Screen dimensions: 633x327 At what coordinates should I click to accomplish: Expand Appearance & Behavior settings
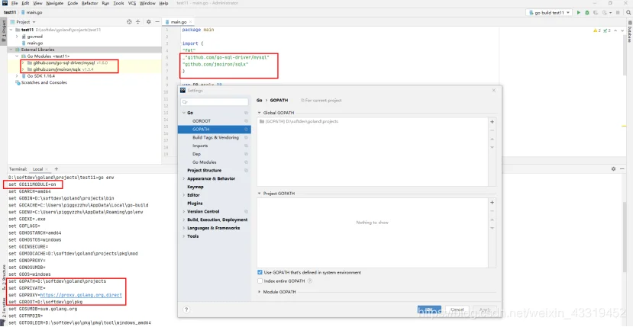point(184,178)
